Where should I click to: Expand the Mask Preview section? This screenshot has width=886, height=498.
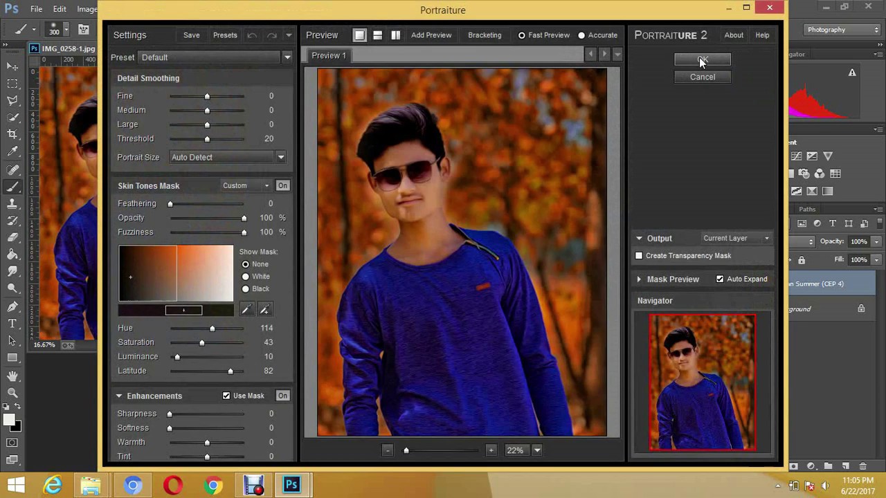pyautogui.click(x=639, y=279)
